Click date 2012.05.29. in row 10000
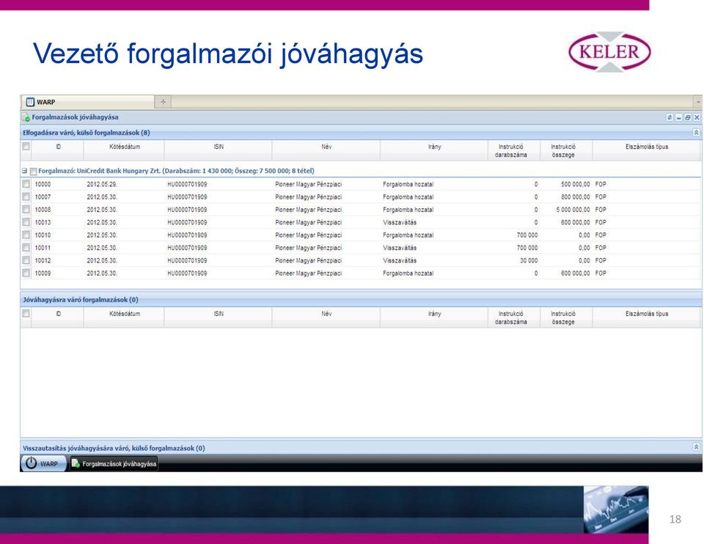704x544 pixels. [x=102, y=184]
